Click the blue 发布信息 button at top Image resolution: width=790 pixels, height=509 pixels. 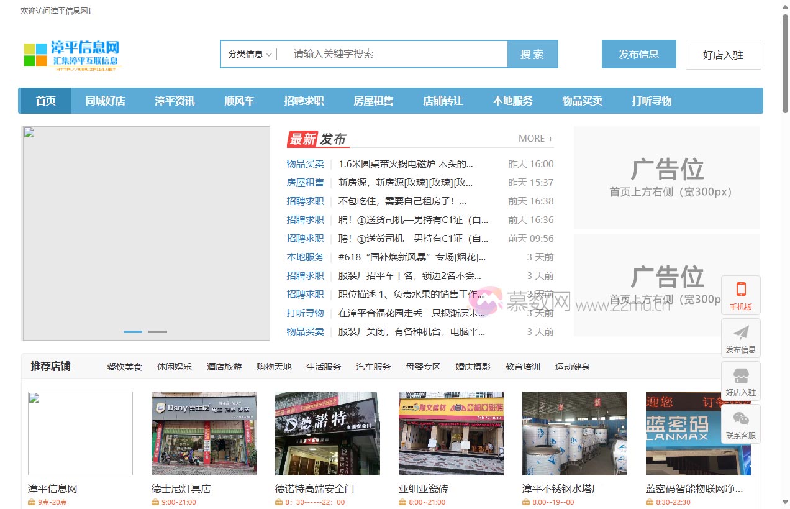(x=638, y=54)
